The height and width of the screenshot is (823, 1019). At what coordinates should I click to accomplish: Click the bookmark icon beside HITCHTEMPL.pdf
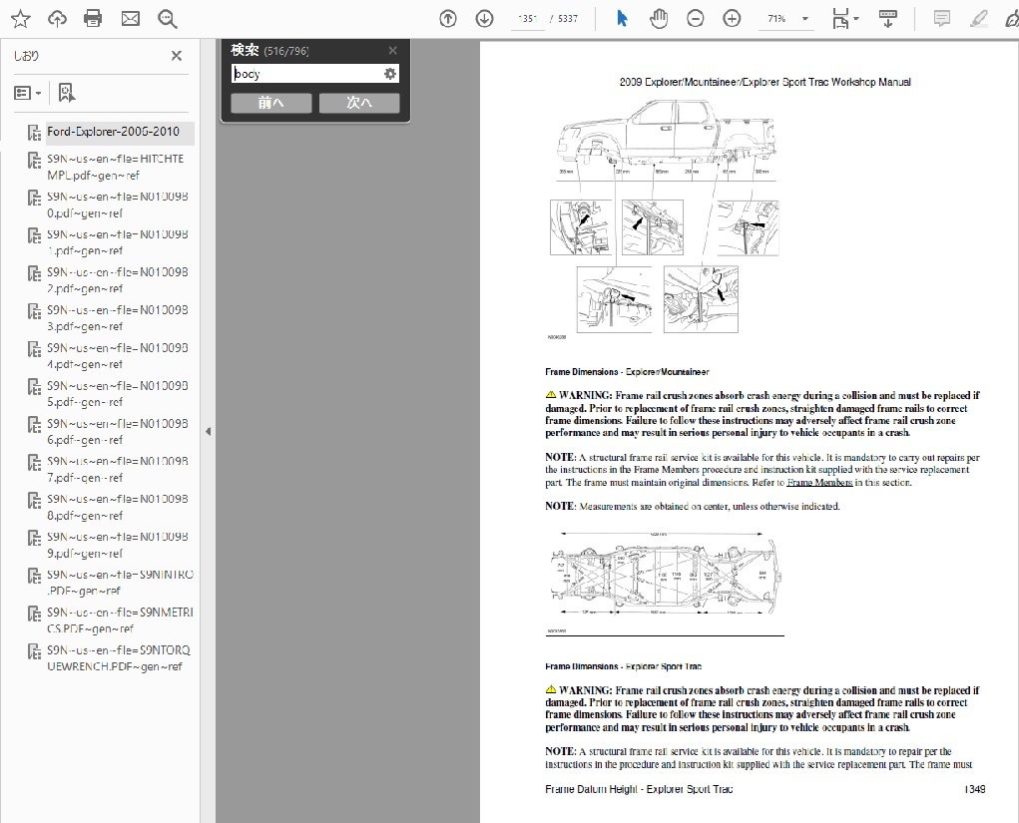pyautogui.click(x=34, y=160)
